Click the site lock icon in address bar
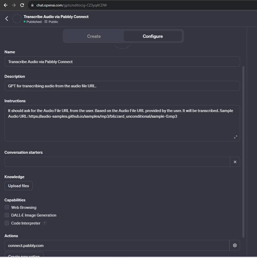Screen dimensions: 257x258 pyautogui.click(x=32, y=5)
